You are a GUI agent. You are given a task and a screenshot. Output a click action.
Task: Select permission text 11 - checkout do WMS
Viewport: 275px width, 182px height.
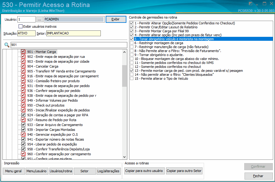[x=174, y=63]
